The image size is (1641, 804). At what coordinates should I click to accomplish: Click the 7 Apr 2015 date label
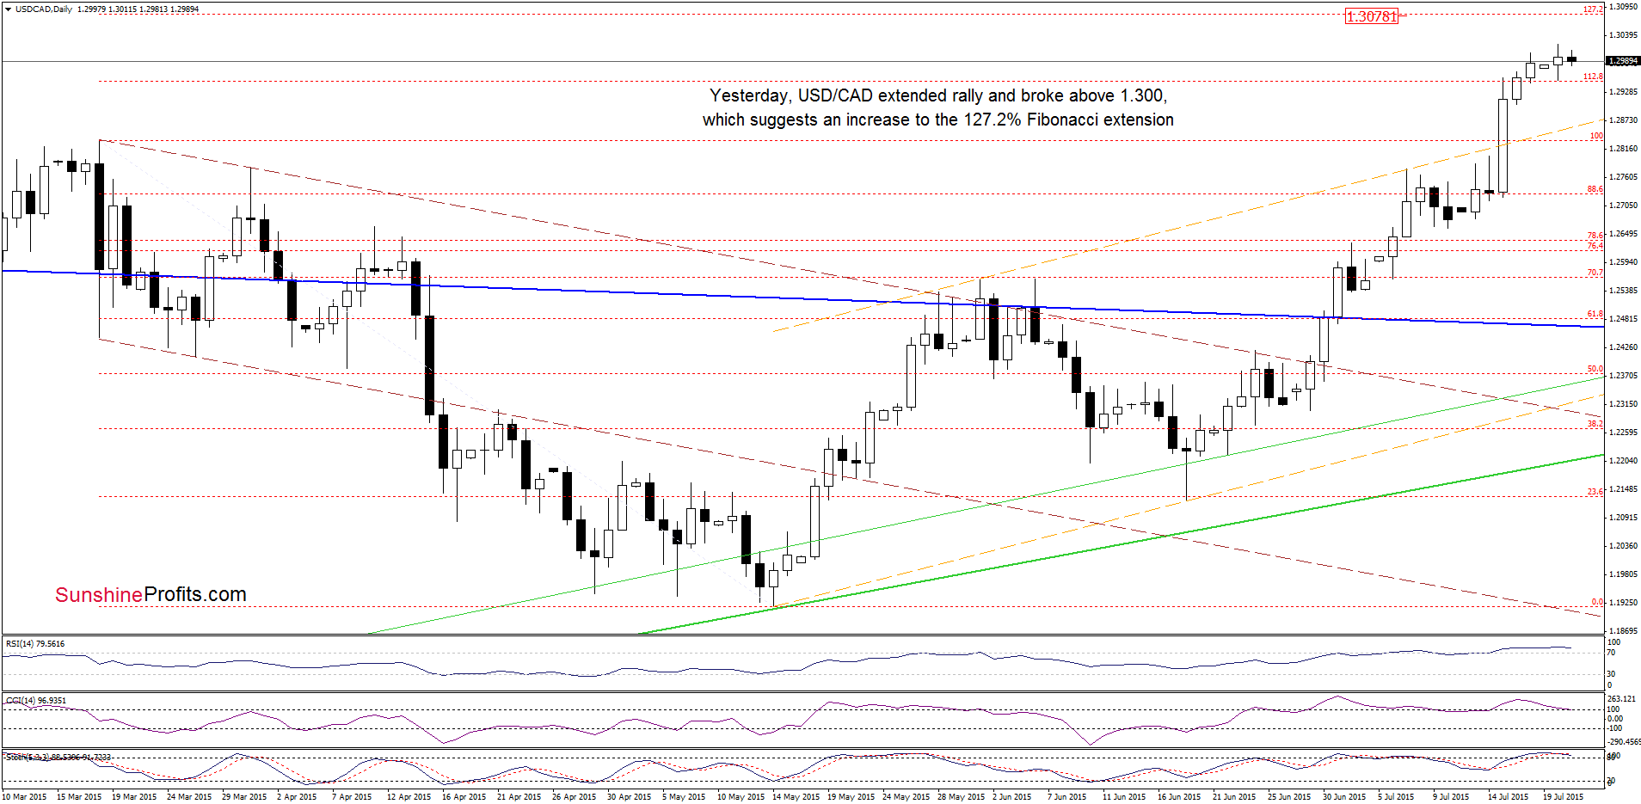(352, 796)
